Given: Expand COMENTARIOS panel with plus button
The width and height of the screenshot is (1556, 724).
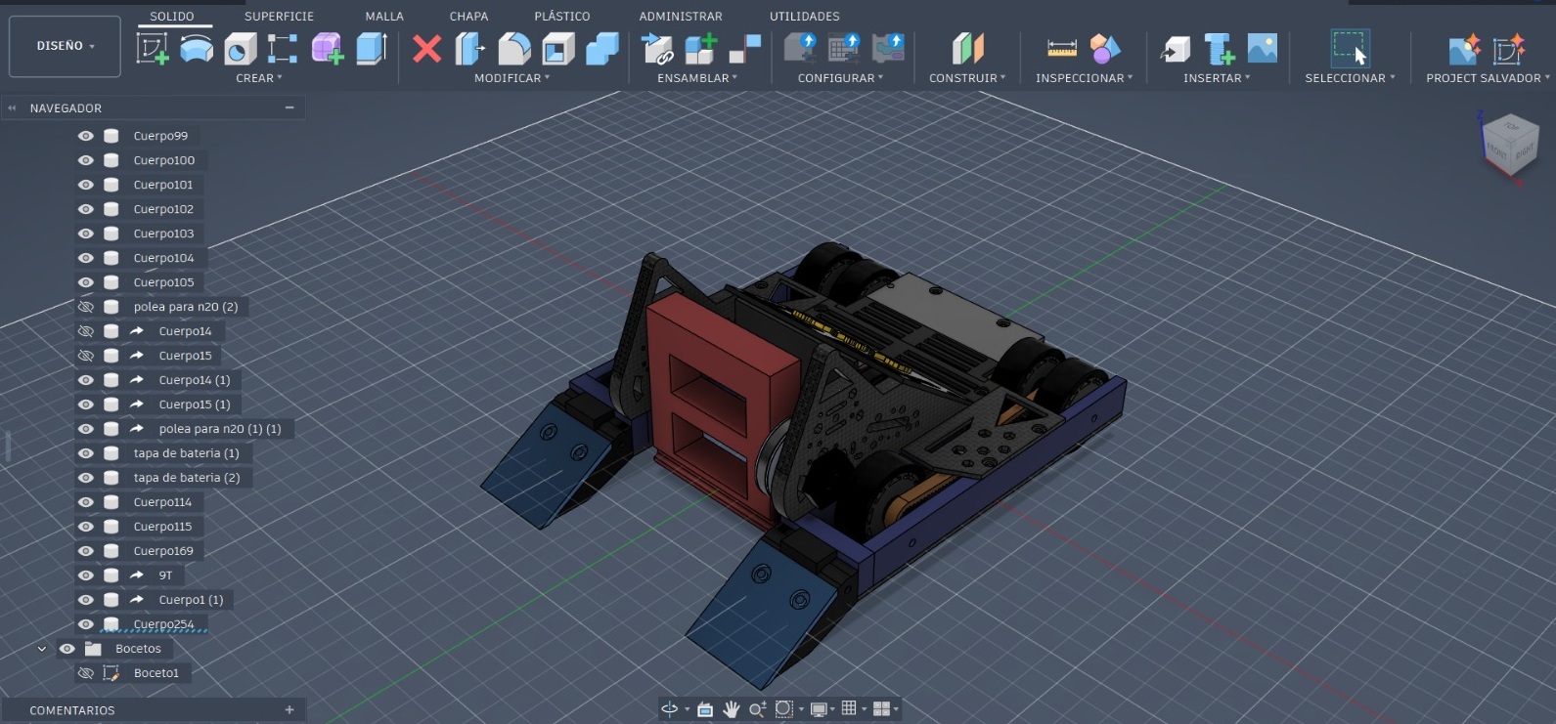Looking at the screenshot, I should click(x=289, y=710).
